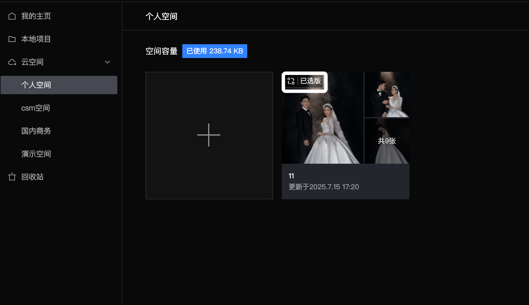The image size is (529, 305).
Task: Click the 已选版 text on the album
Action: click(310, 81)
